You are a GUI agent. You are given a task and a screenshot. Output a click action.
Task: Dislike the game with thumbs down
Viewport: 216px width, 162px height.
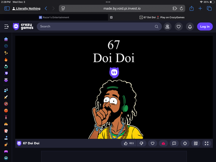[141, 143]
